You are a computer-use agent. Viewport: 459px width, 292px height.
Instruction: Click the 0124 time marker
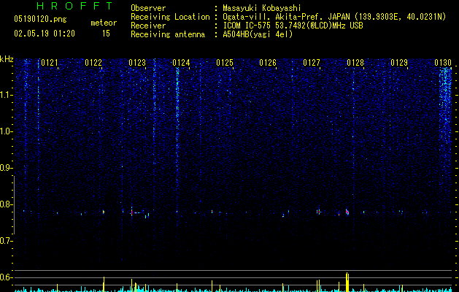181,63
